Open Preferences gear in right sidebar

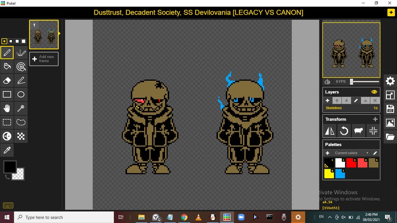[390, 81]
